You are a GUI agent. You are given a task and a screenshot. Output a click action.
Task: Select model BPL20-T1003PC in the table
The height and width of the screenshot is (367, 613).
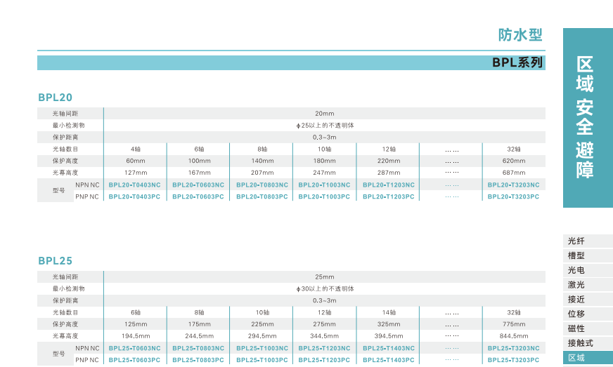click(324, 196)
